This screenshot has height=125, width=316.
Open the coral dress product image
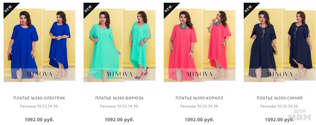pos(200,45)
